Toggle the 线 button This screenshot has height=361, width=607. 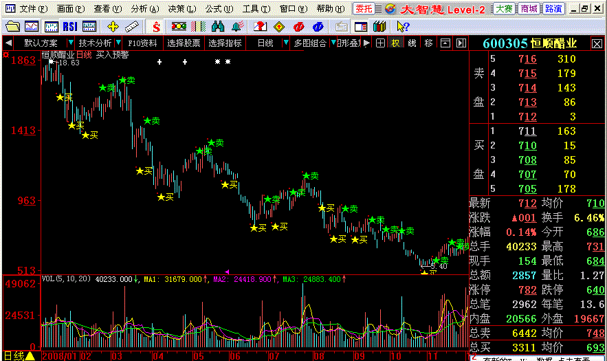(412, 43)
